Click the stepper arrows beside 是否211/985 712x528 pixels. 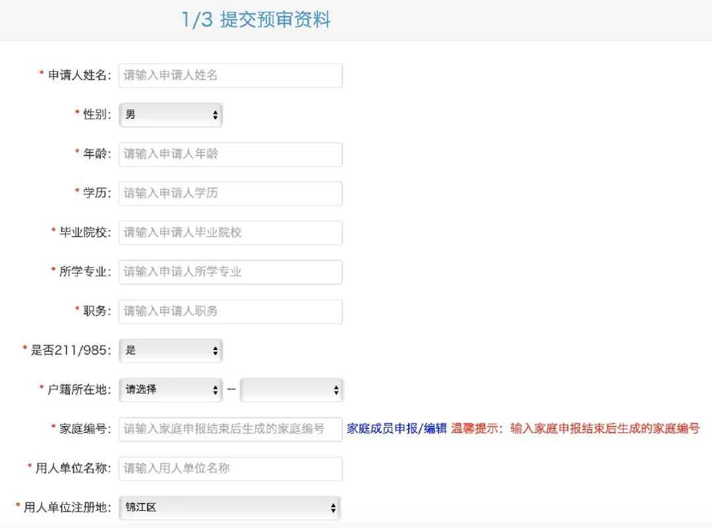(x=214, y=351)
